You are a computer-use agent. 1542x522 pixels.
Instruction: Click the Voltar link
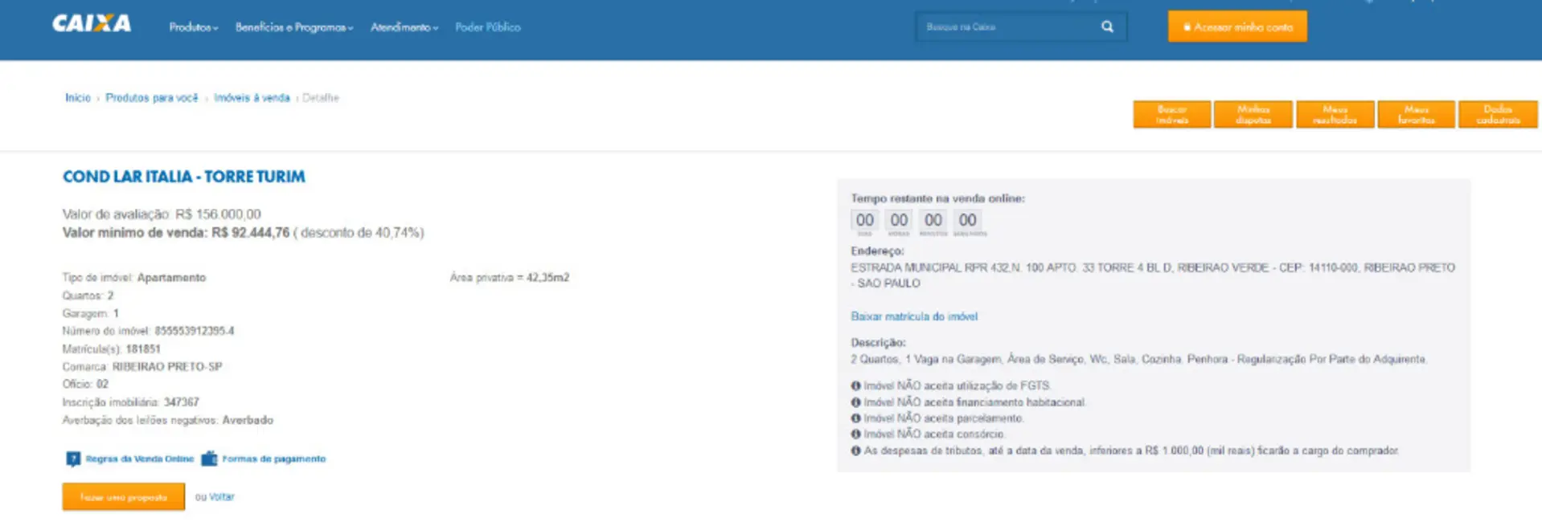point(222,497)
